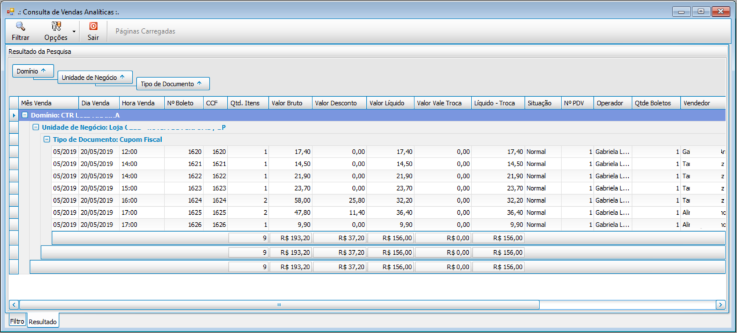
Task: Click the row selector of the Domínio group row
Action: tap(14, 115)
